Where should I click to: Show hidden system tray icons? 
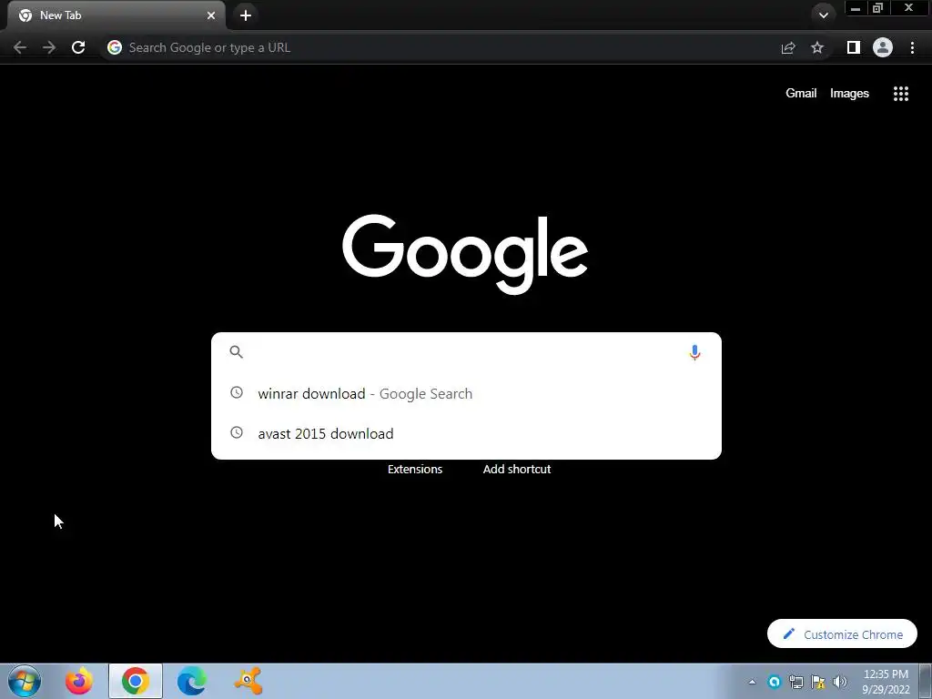pyautogui.click(x=752, y=682)
